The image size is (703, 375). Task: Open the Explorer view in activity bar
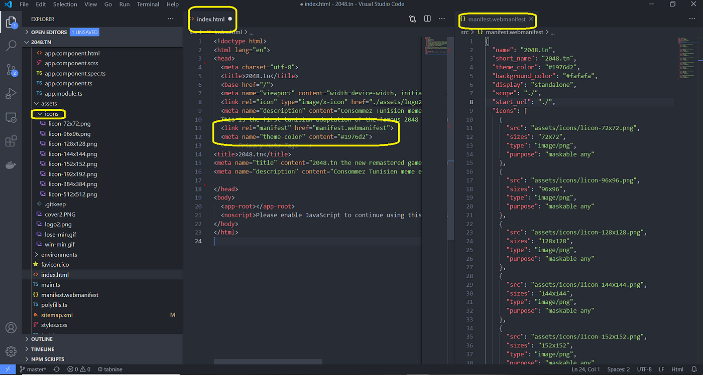point(11,22)
